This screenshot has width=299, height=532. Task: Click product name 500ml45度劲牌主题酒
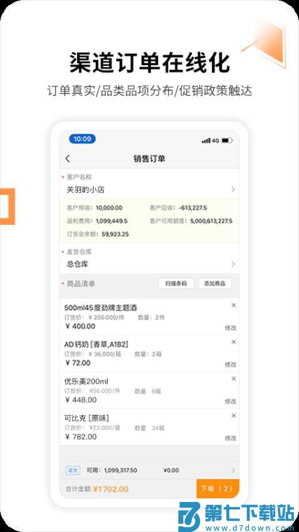click(101, 308)
